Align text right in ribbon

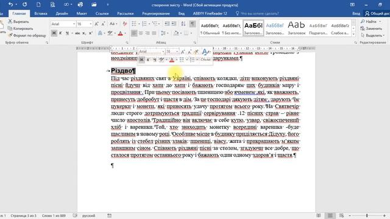pos(147,33)
